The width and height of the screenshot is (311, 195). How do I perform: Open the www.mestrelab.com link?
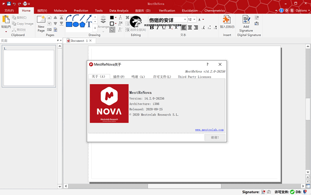click(x=209, y=130)
